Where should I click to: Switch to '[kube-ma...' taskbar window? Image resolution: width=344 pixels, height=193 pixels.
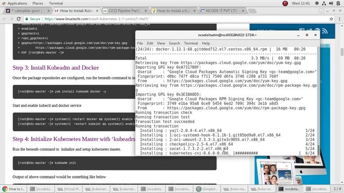point(235,189)
